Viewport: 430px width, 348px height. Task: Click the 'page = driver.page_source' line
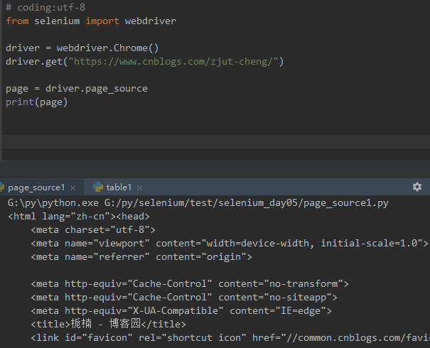pyautogui.click(x=77, y=89)
